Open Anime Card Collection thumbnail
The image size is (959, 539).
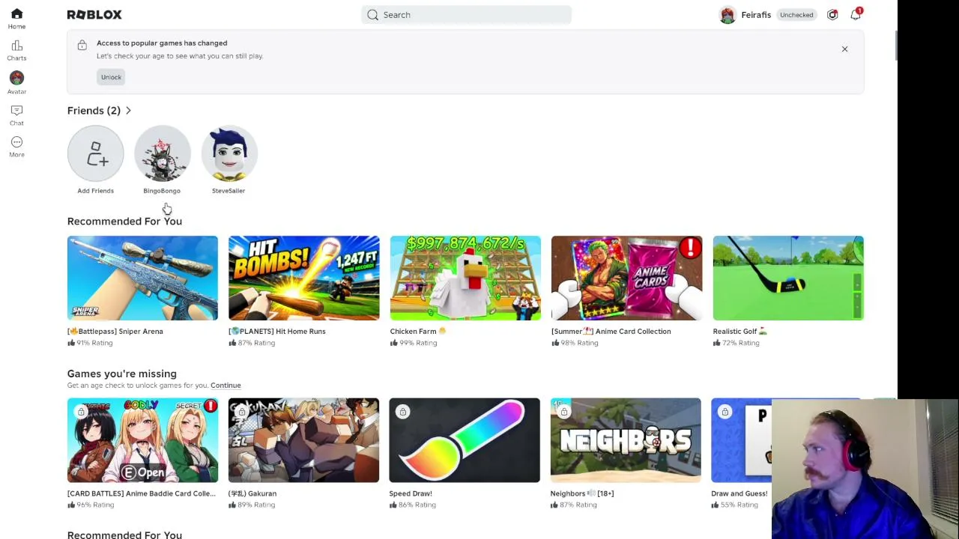tap(627, 278)
